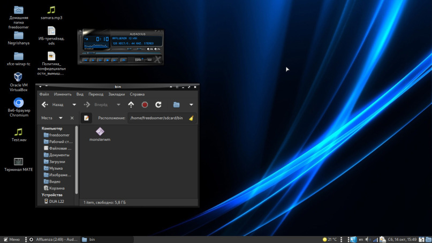Click the up-folder arrow in file manager toolbar
This screenshot has height=243, width=432.
(131, 105)
